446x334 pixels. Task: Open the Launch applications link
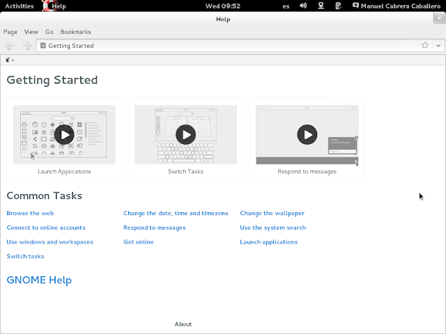(269, 241)
